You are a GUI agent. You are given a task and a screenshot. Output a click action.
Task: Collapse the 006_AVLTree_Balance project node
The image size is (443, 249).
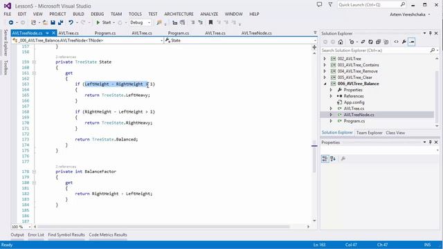tap(325, 84)
